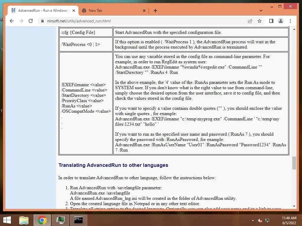Click the Chrome taskbar icon

[42, 220]
